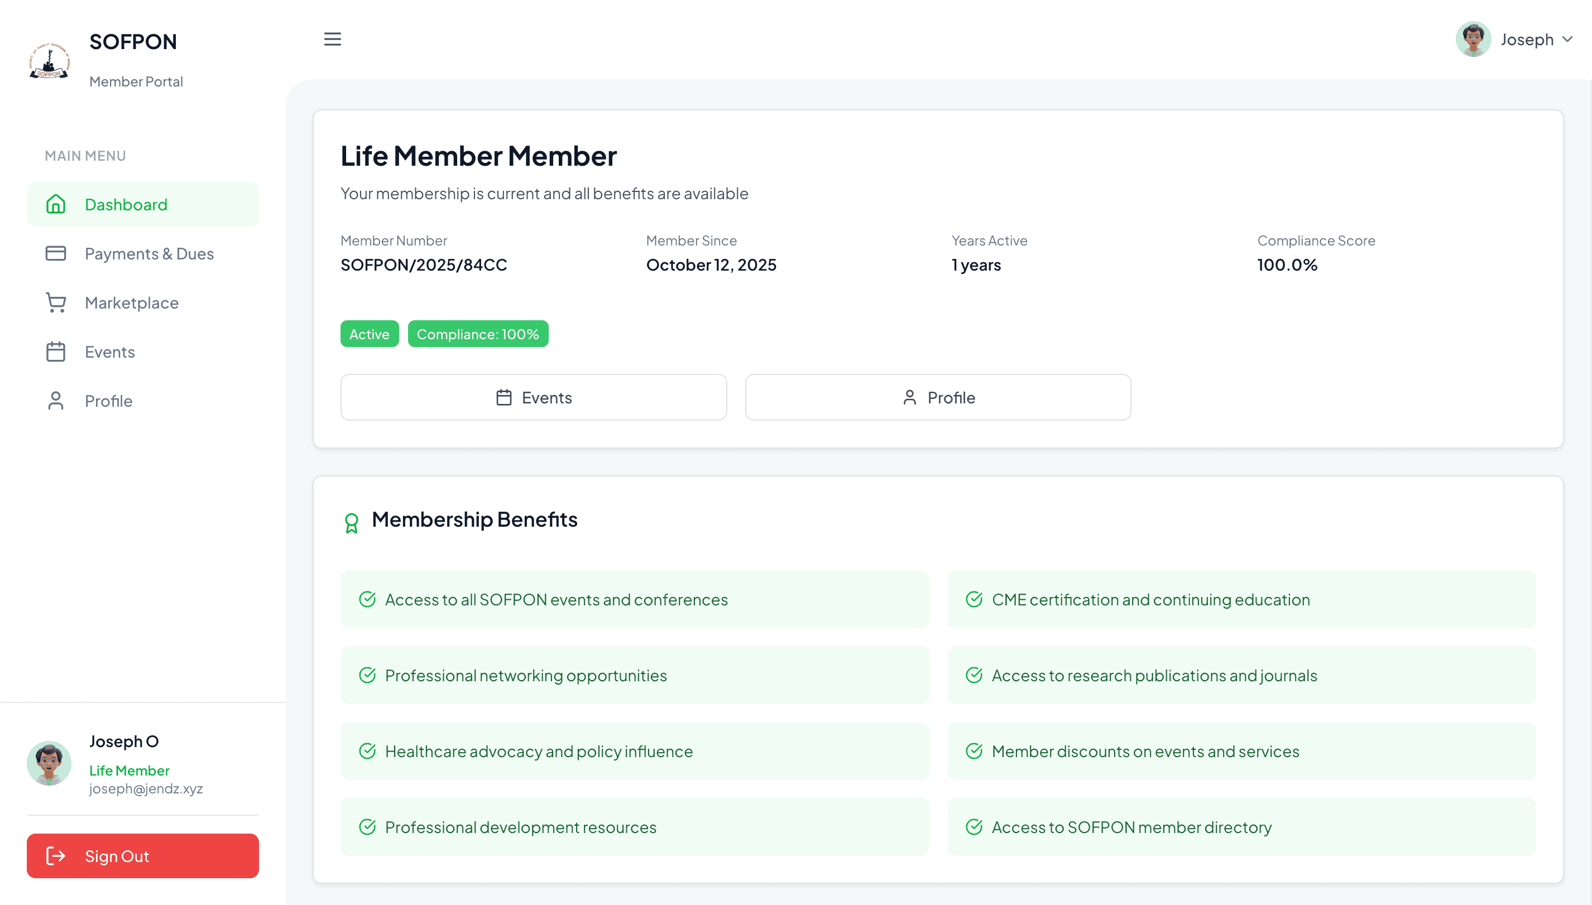Open Payments & Dues menu item
This screenshot has width=1592, height=905.
point(142,253)
